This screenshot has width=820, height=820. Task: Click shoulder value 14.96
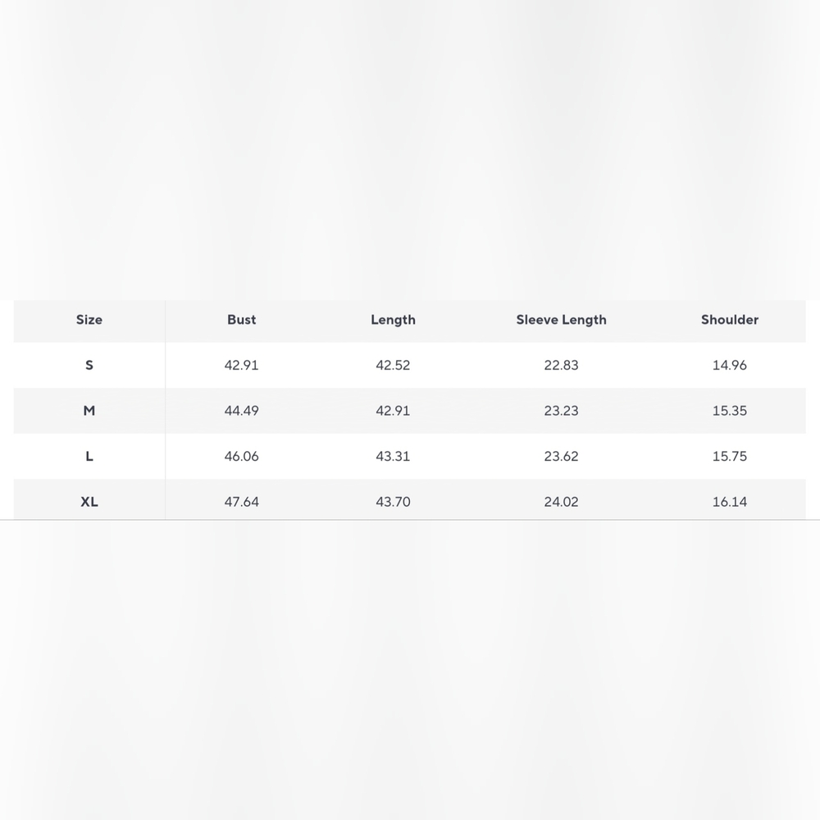click(x=730, y=365)
